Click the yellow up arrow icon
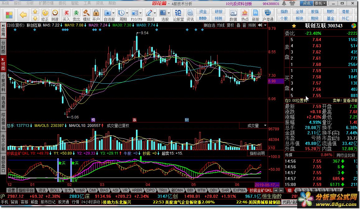The width and height of the screenshot is (360, 209). (x=35, y=12)
